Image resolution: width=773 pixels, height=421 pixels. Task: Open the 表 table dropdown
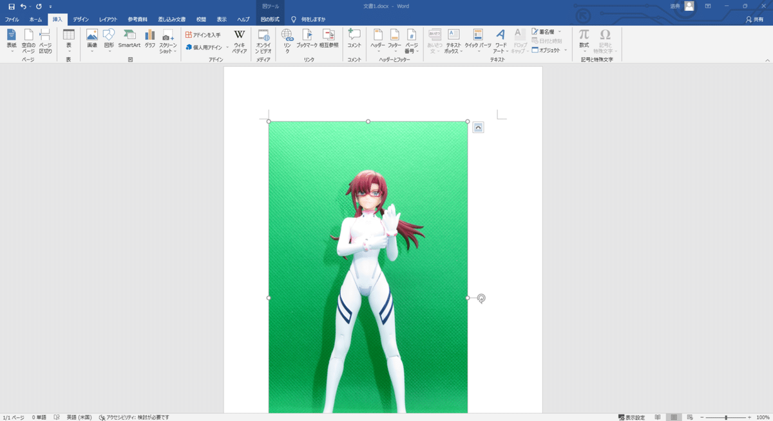click(69, 40)
